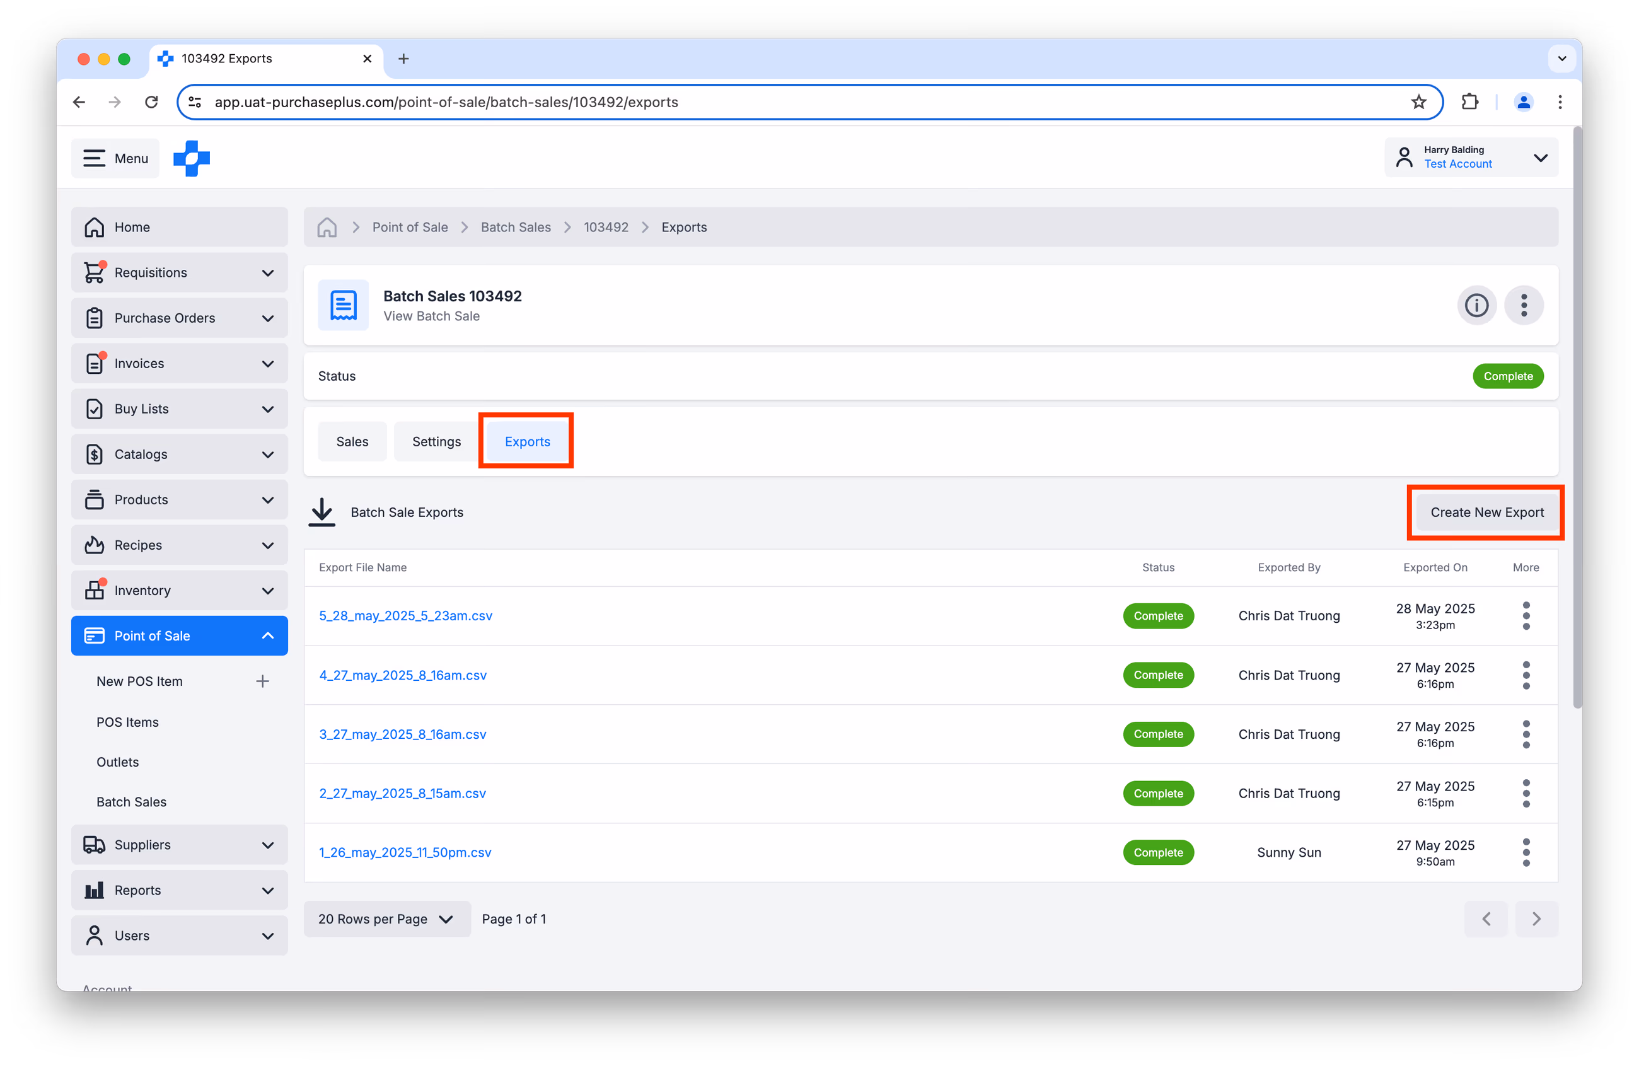
Task: Expand the Reports menu
Action: tap(179, 890)
